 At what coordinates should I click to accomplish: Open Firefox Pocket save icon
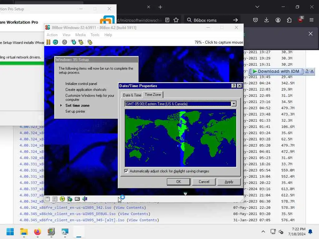(255, 20)
